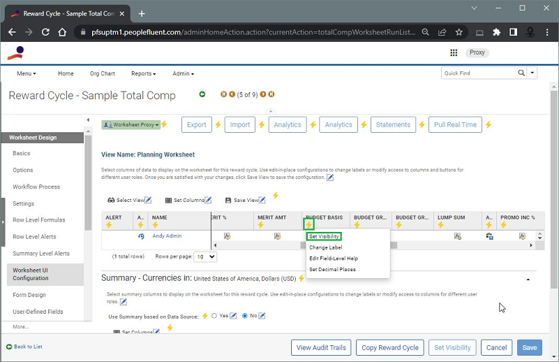This screenshot has height=362, width=559.
Task: Open the Admin dropdown menu
Action: [x=184, y=73]
